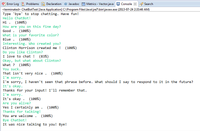Open the Declaration tab
200x131 pixels.
[52, 4]
